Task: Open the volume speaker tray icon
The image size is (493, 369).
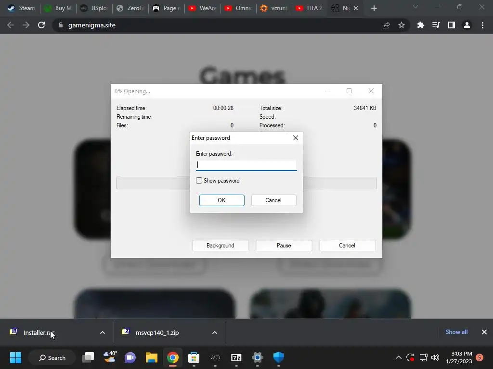Action: tap(435, 357)
